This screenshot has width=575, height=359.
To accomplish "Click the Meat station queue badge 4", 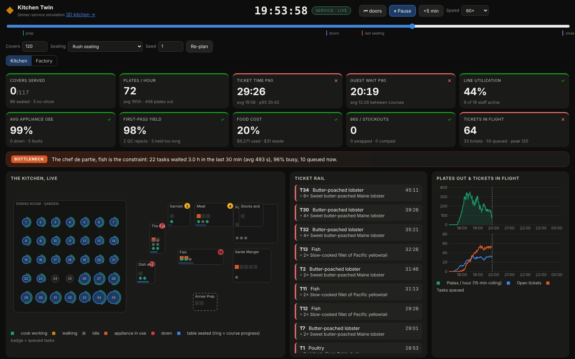I will (230, 206).
